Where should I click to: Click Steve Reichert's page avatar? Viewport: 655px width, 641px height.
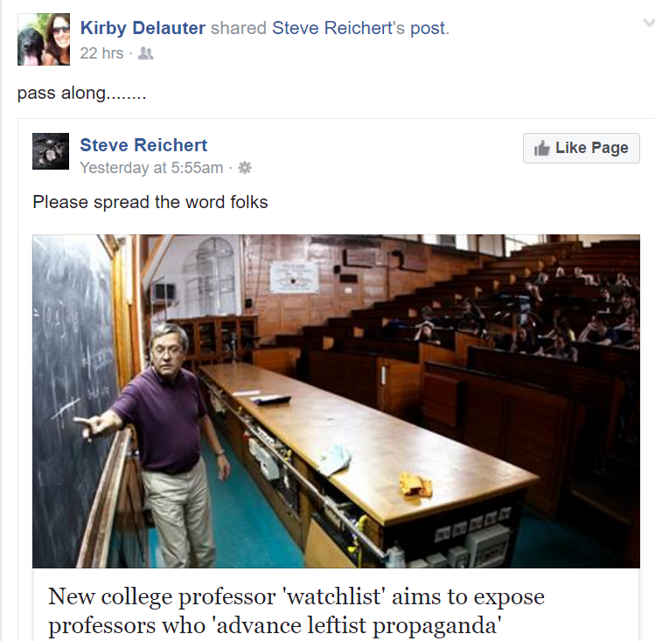[51, 151]
